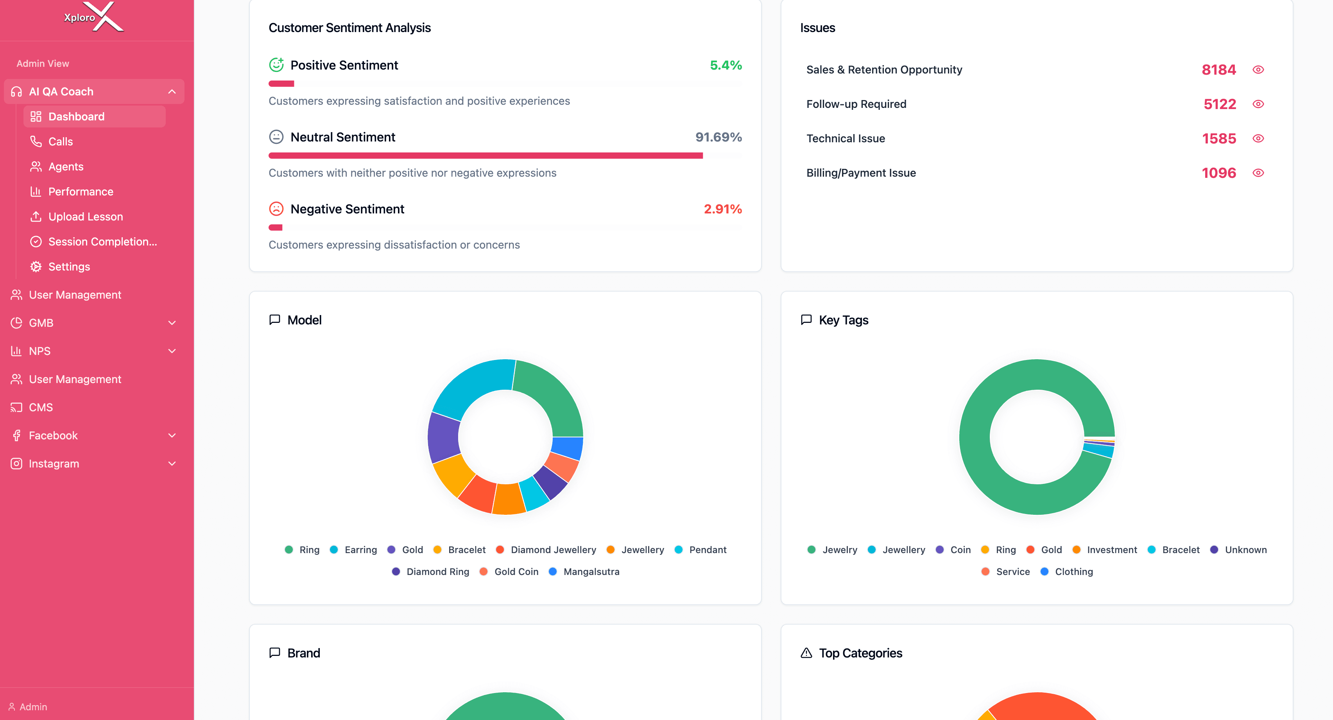The image size is (1333, 720).
Task: Collapse the AI QA Coach section
Action: [172, 91]
